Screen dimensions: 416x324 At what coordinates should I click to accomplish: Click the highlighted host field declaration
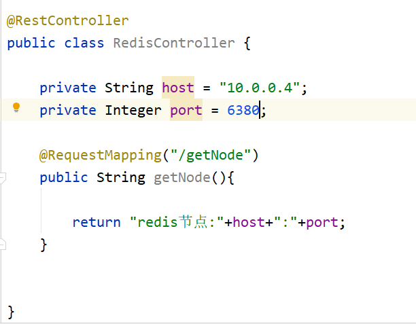coord(178,88)
